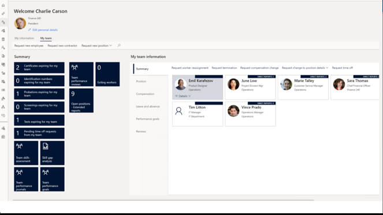Open the document page sidebar icon
This screenshot has width=383, height=215.
3,56
